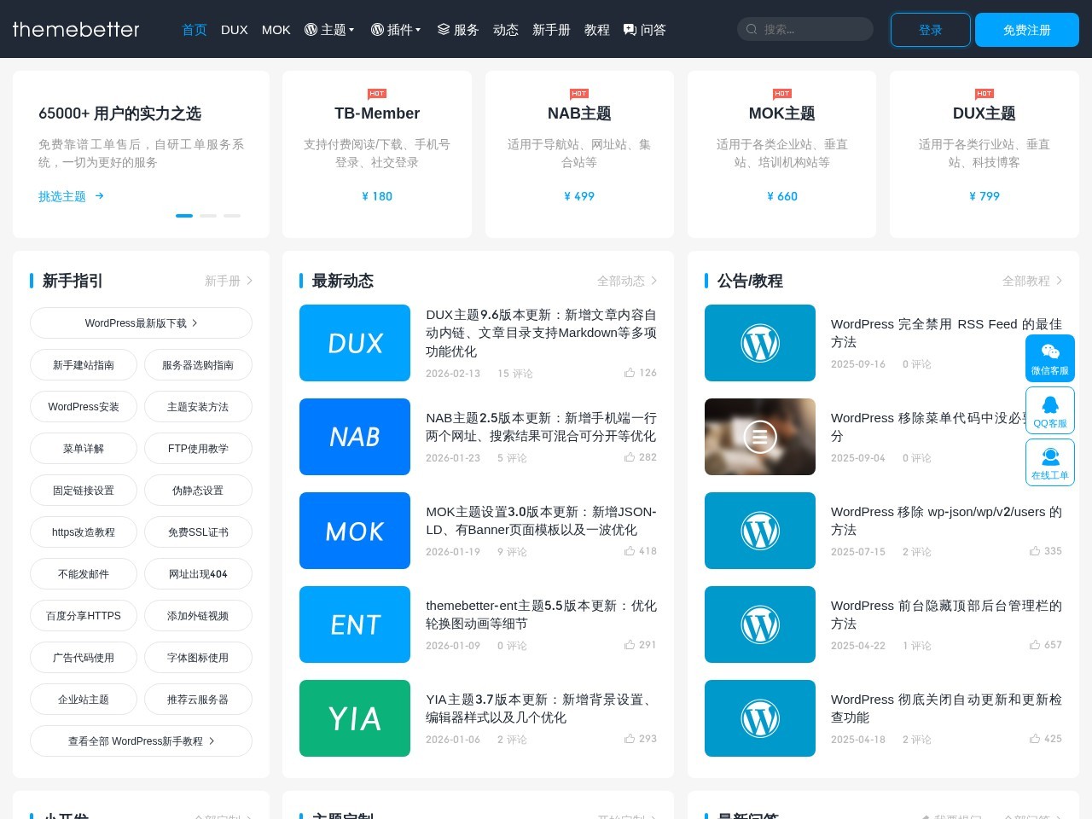Click thumbs-up on wp-json users article
Screen dimensions: 1092x819
(x=1034, y=551)
